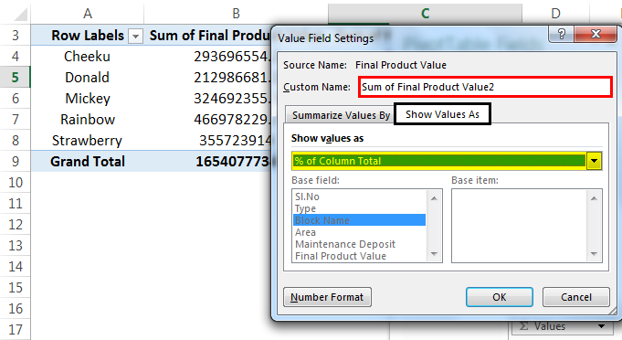Click the Mickey cell
This screenshot has height=340, width=622.
[88, 99]
